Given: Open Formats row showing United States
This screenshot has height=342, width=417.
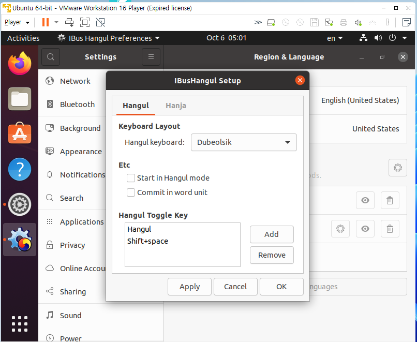Looking at the screenshot, I should point(358,129).
